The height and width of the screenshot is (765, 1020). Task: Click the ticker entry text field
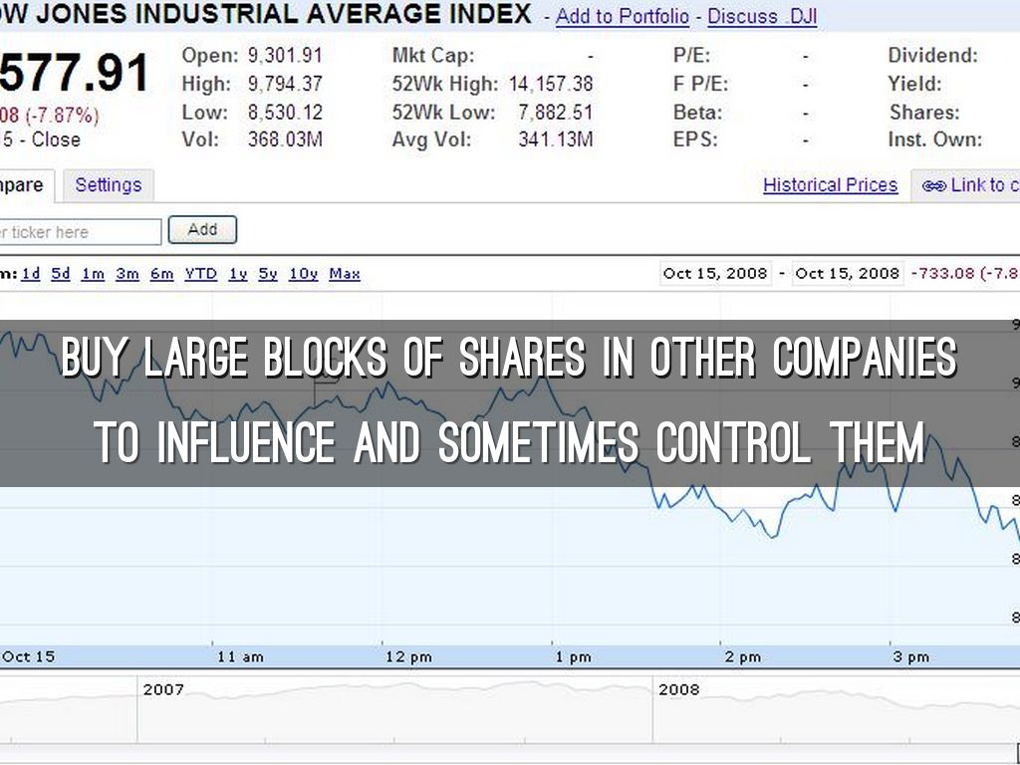point(78,232)
